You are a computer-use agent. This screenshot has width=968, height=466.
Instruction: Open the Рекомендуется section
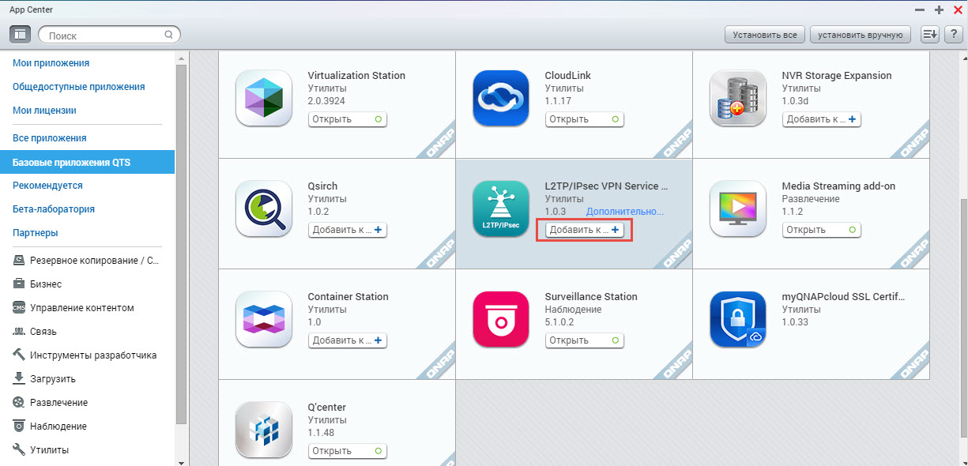click(x=47, y=186)
